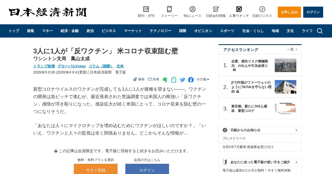Expand 日経からのお知らせ chevron arrow
This screenshot has height=174, width=332.
pyautogui.click(x=296, y=130)
